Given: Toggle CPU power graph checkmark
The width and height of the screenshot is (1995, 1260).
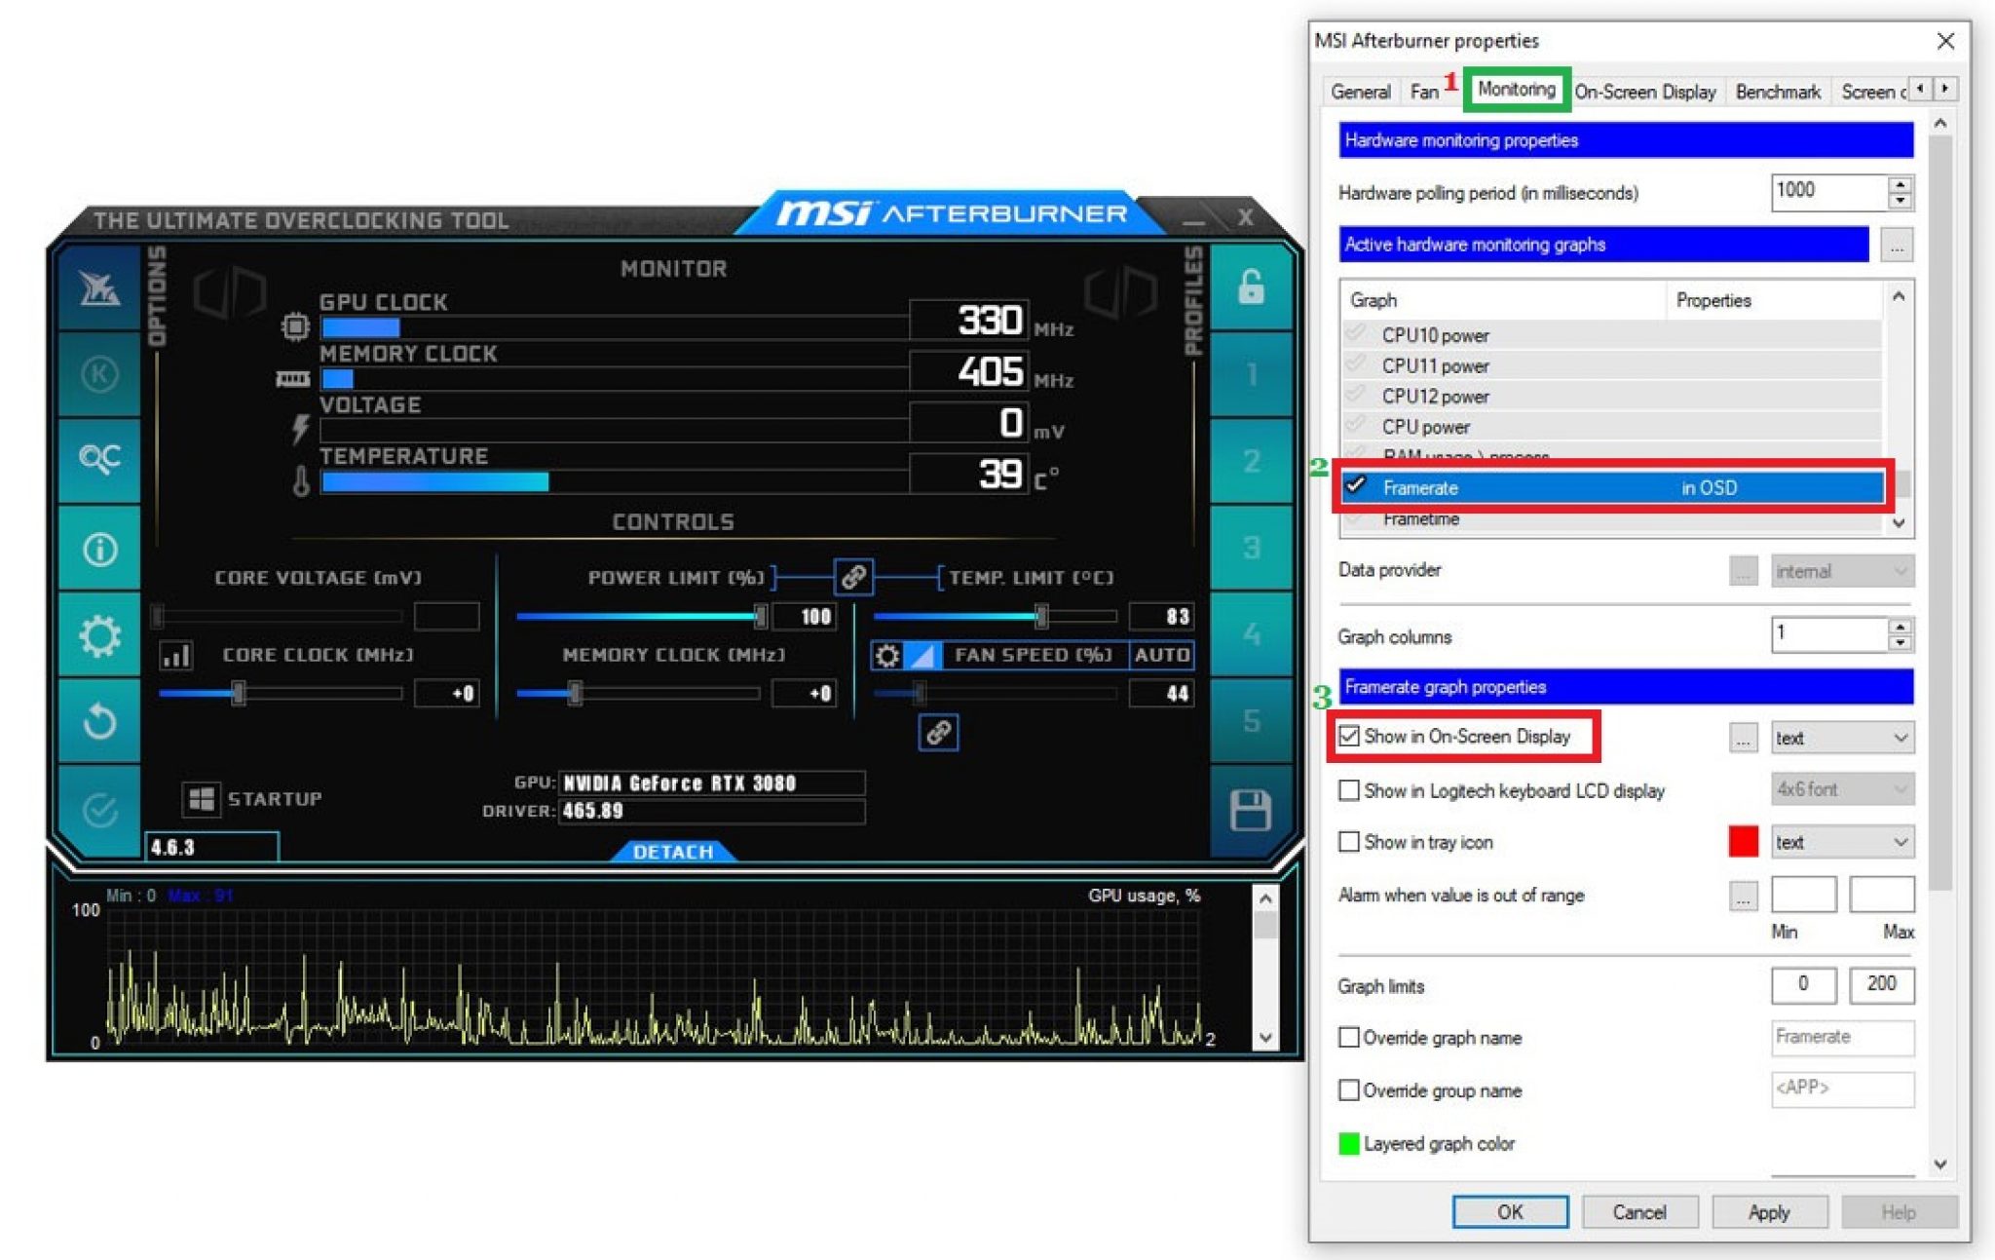Looking at the screenshot, I should [1355, 426].
